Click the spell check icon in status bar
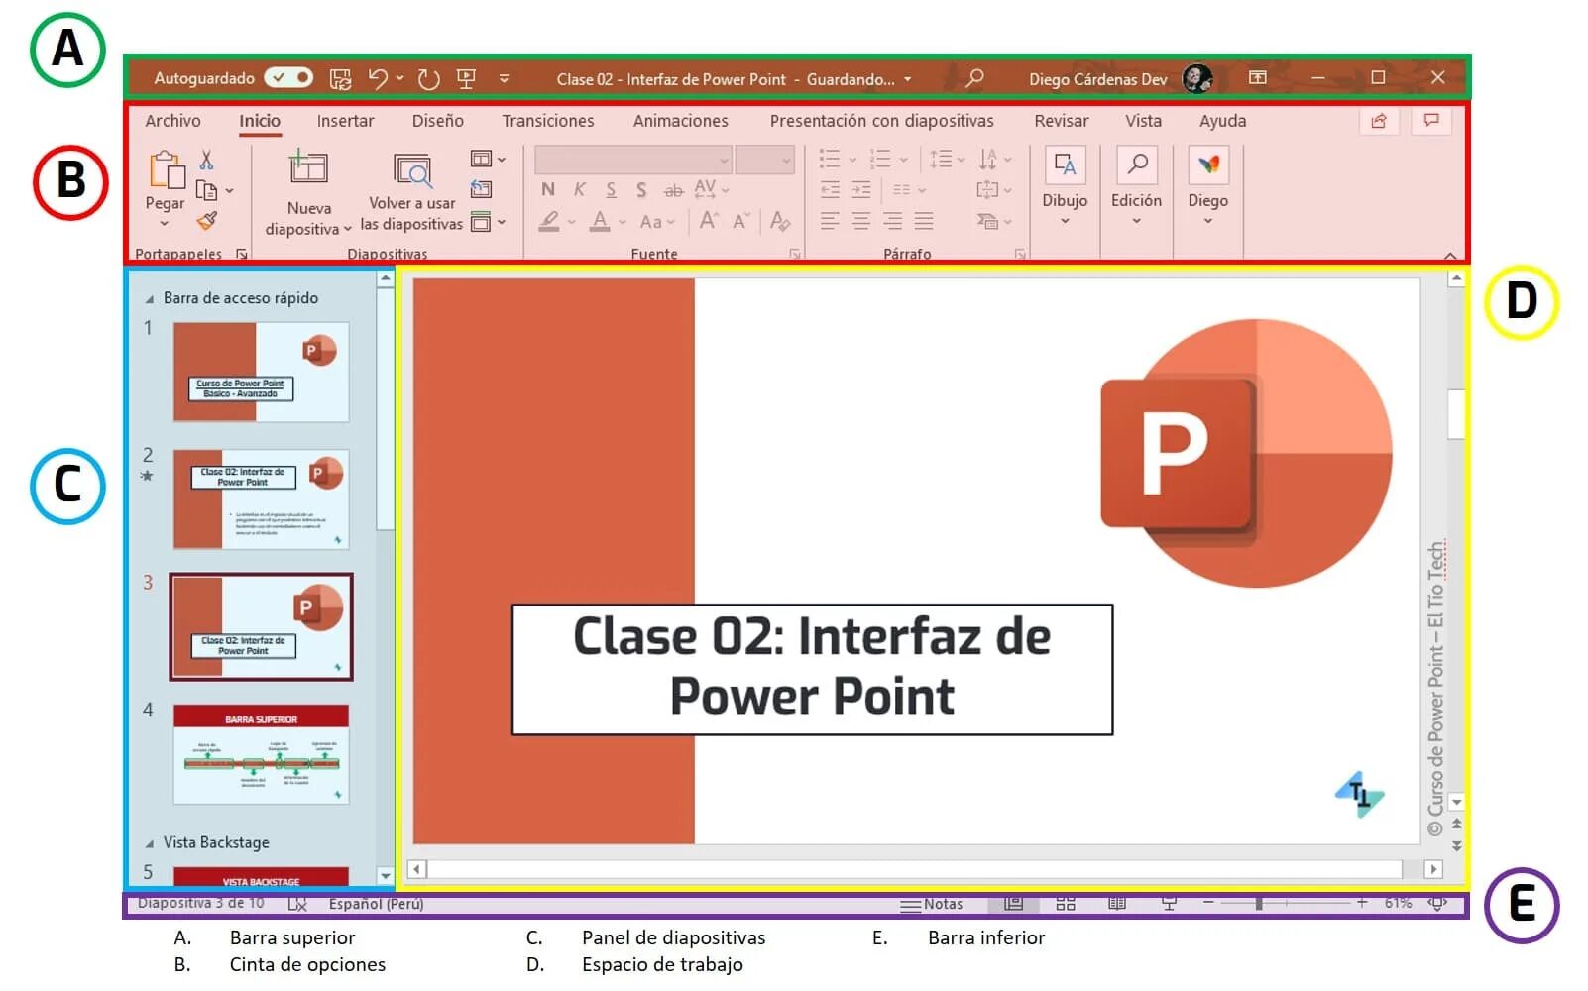The height and width of the screenshot is (991, 1588). click(x=297, y=904)
